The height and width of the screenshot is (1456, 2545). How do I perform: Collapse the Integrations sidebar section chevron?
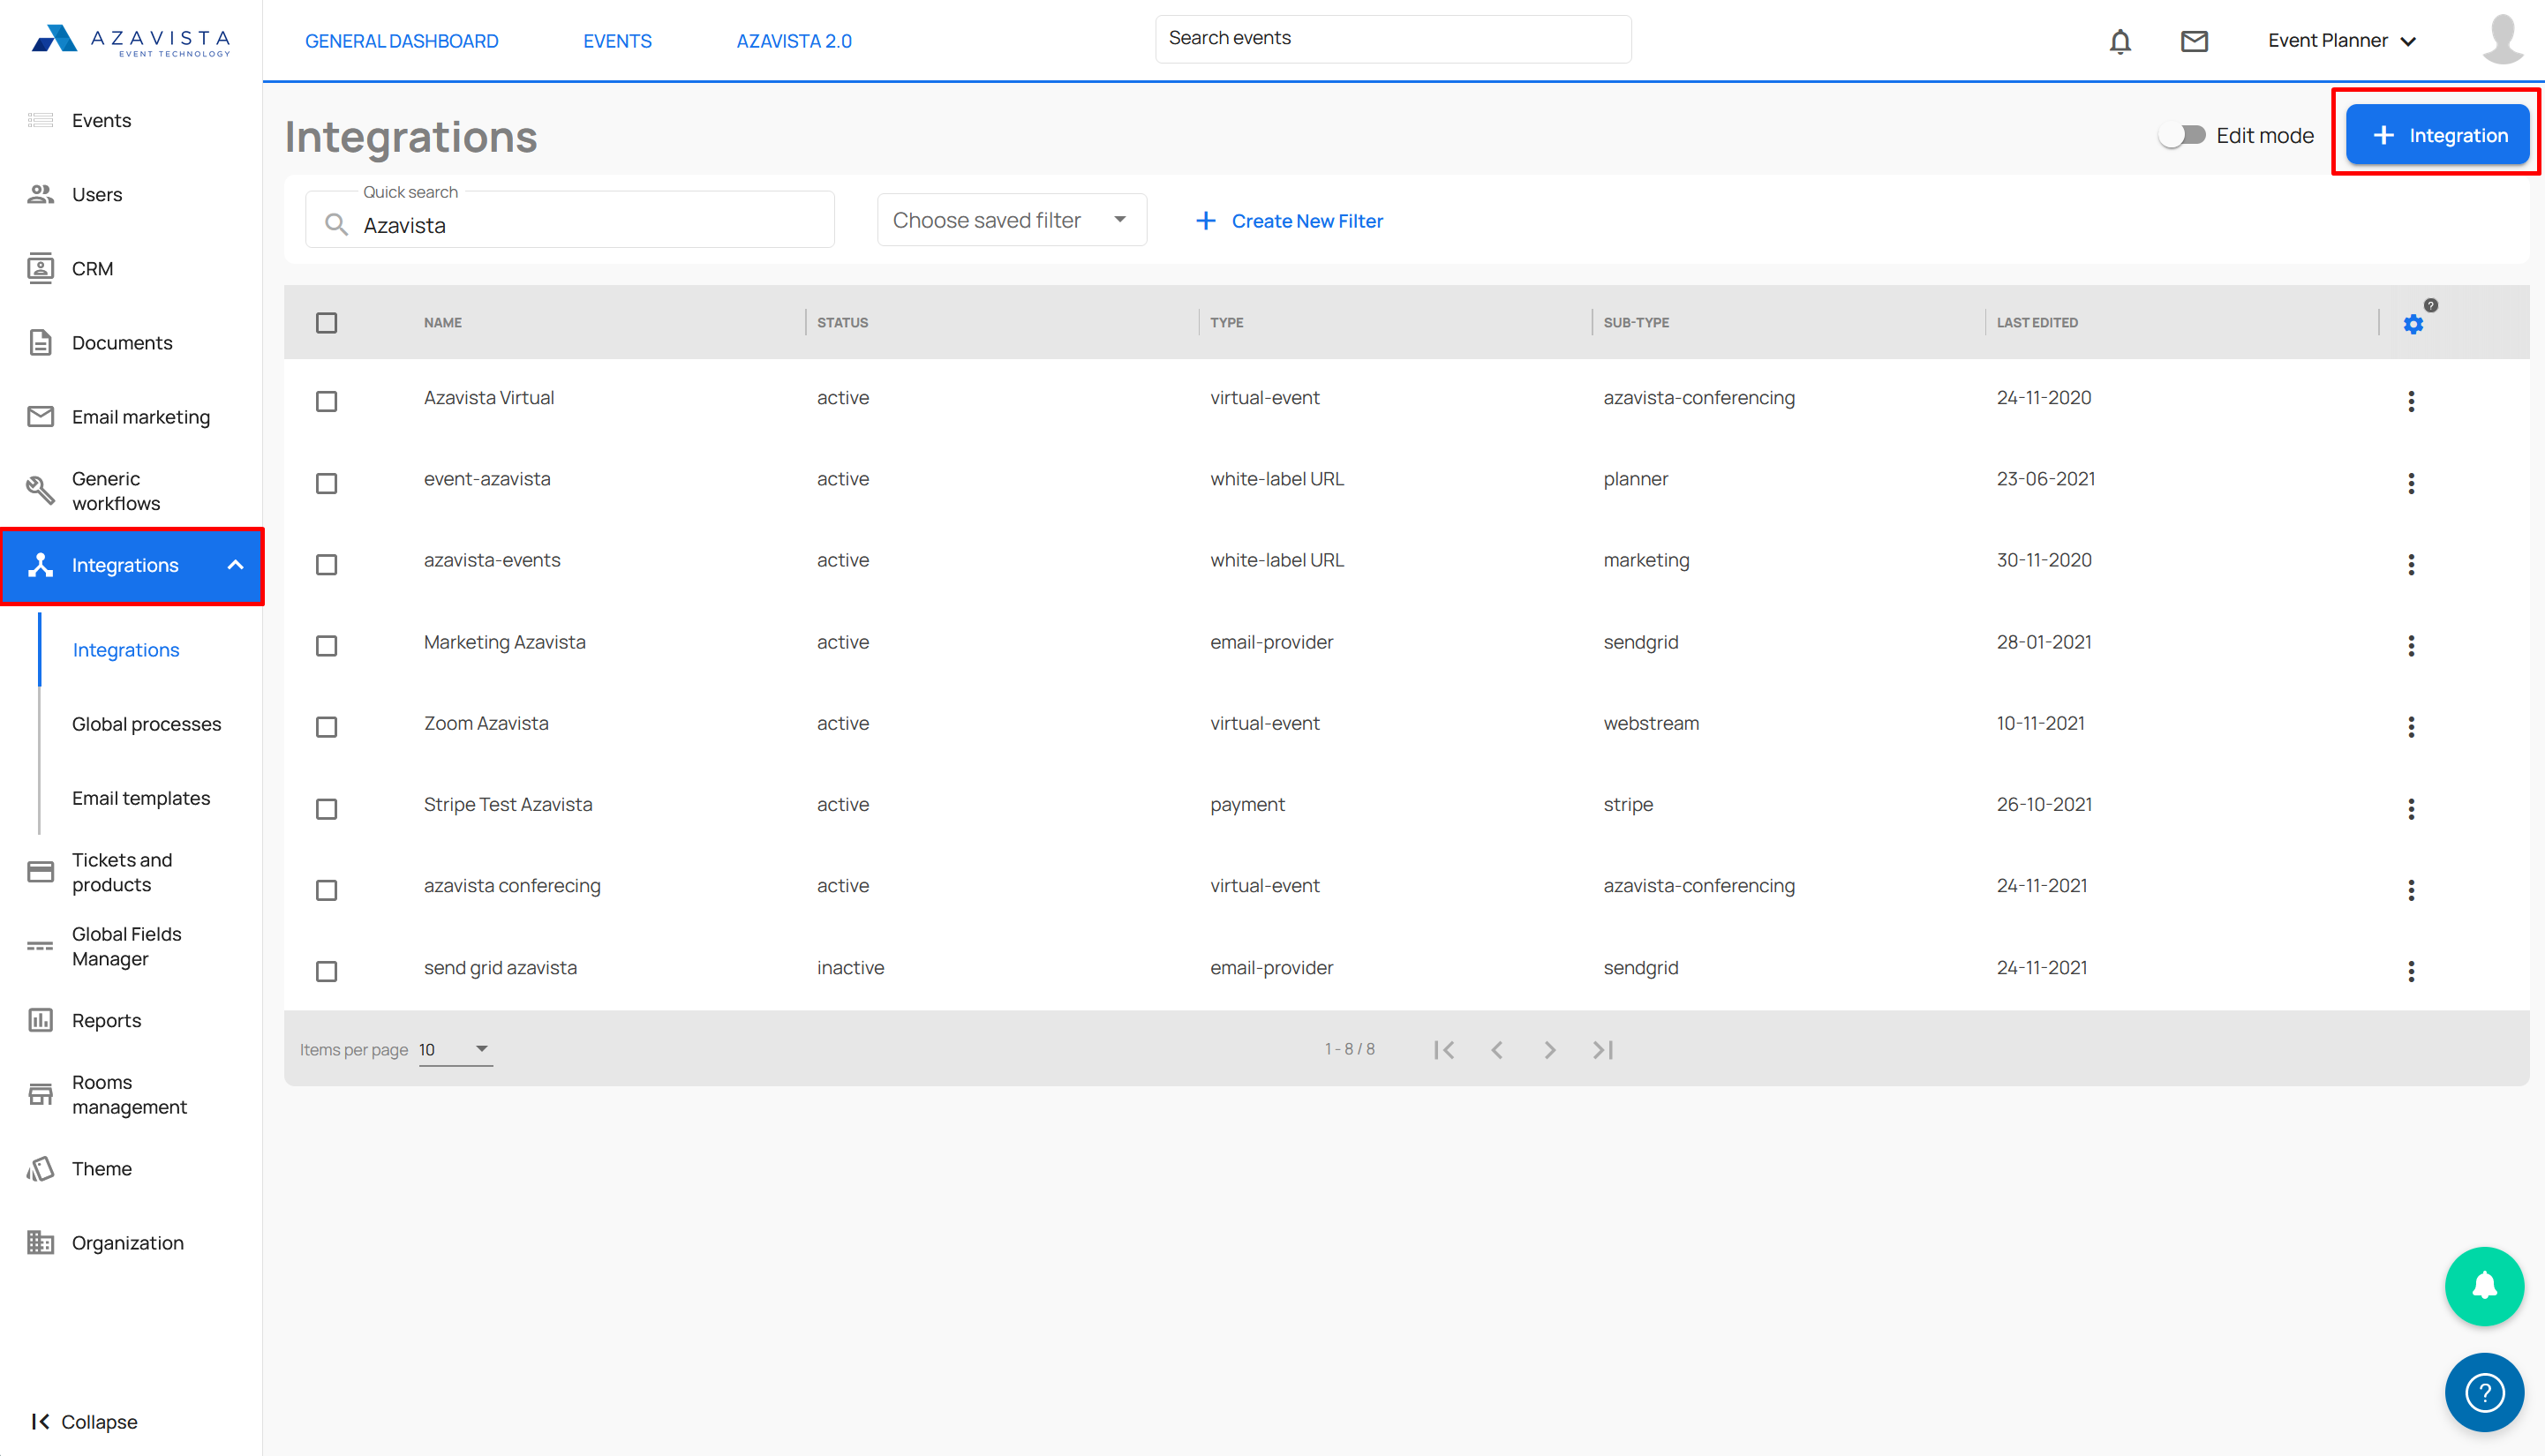click(x=235, y=565)
